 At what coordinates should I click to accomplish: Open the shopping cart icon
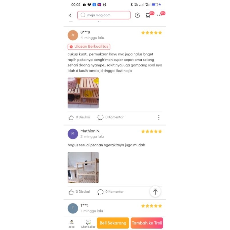[148, 15]
